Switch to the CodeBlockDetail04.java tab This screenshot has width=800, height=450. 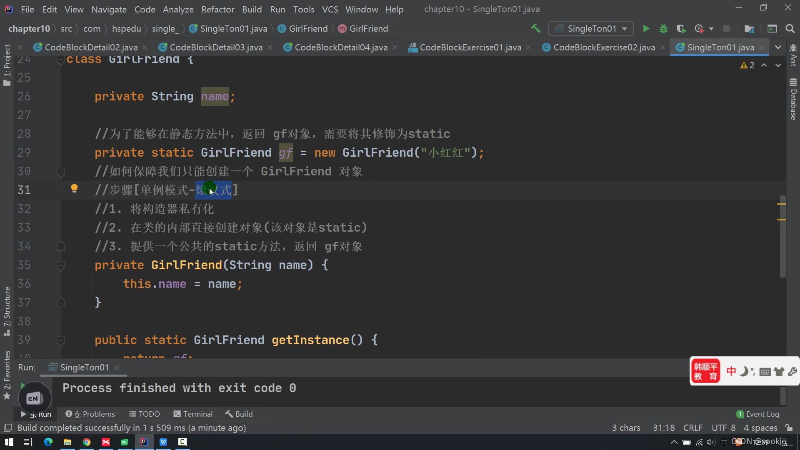click(340, 47)
